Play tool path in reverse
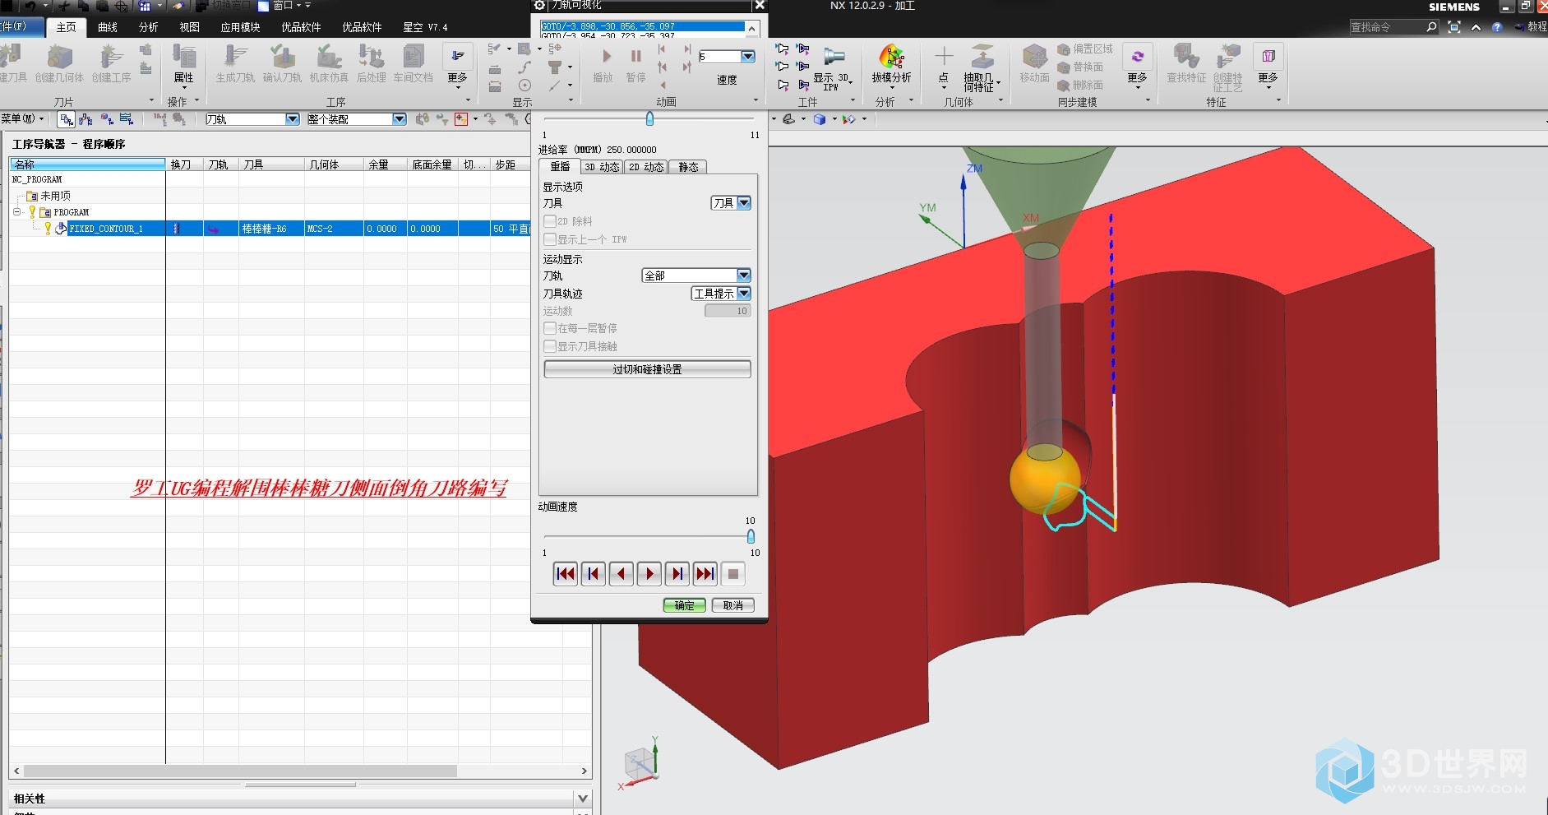This screenshot has width=1548, height=815. click(x=621, y=574)
